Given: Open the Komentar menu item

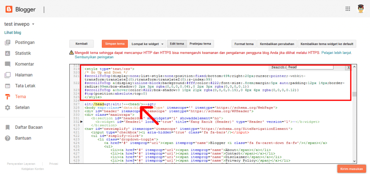Looking at the screenshot, I should point(25,64).
